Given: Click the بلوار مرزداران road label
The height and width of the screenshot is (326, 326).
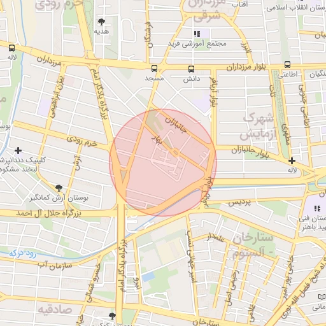Looking at the screenshot, I should (246, 67).
